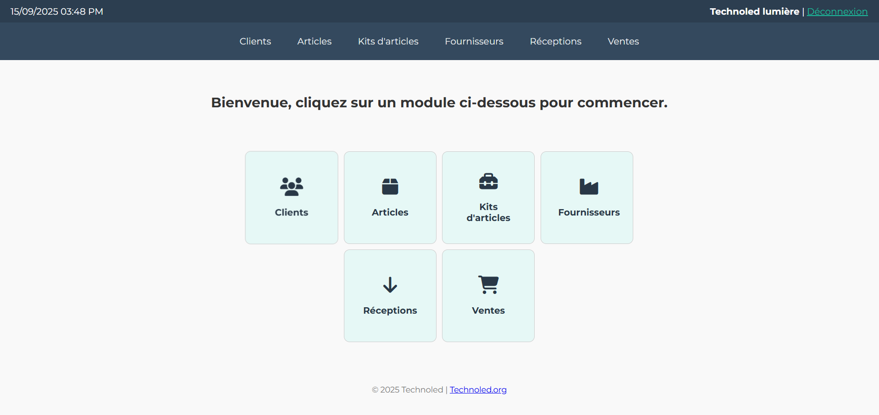Screen dimensions: 879x415
Task: Click the 'Réceptions' text label in module tile
Action: pyautogui.click(x=390, y=310)
